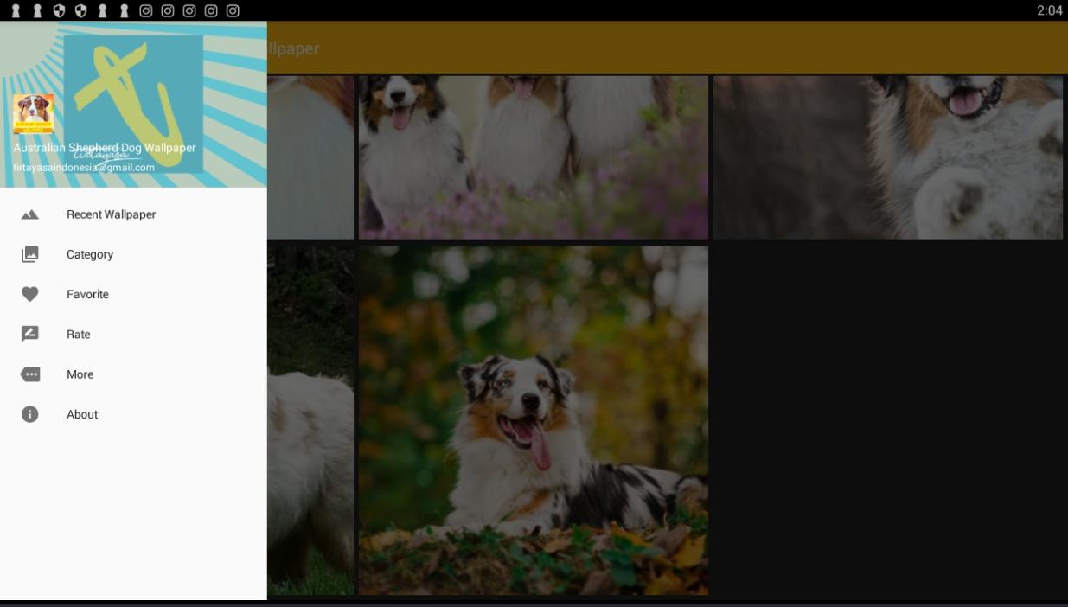Click Australian Shepherd Dog Wallpaper title
Viewport: 1068px width, 607px height.
105,148
